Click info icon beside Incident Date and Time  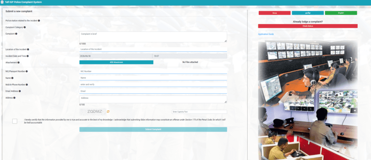tap(27, 56)
